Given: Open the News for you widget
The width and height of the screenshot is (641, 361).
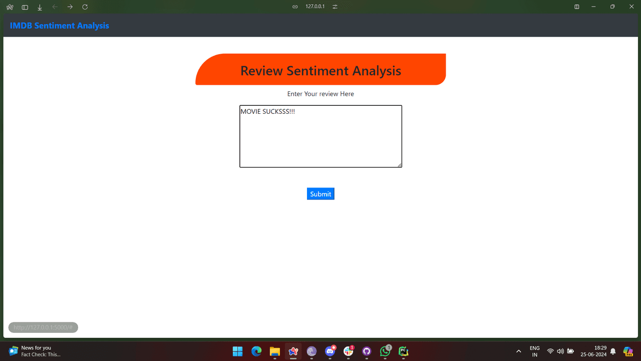Looking at the screenshot, I should [34, 351].
